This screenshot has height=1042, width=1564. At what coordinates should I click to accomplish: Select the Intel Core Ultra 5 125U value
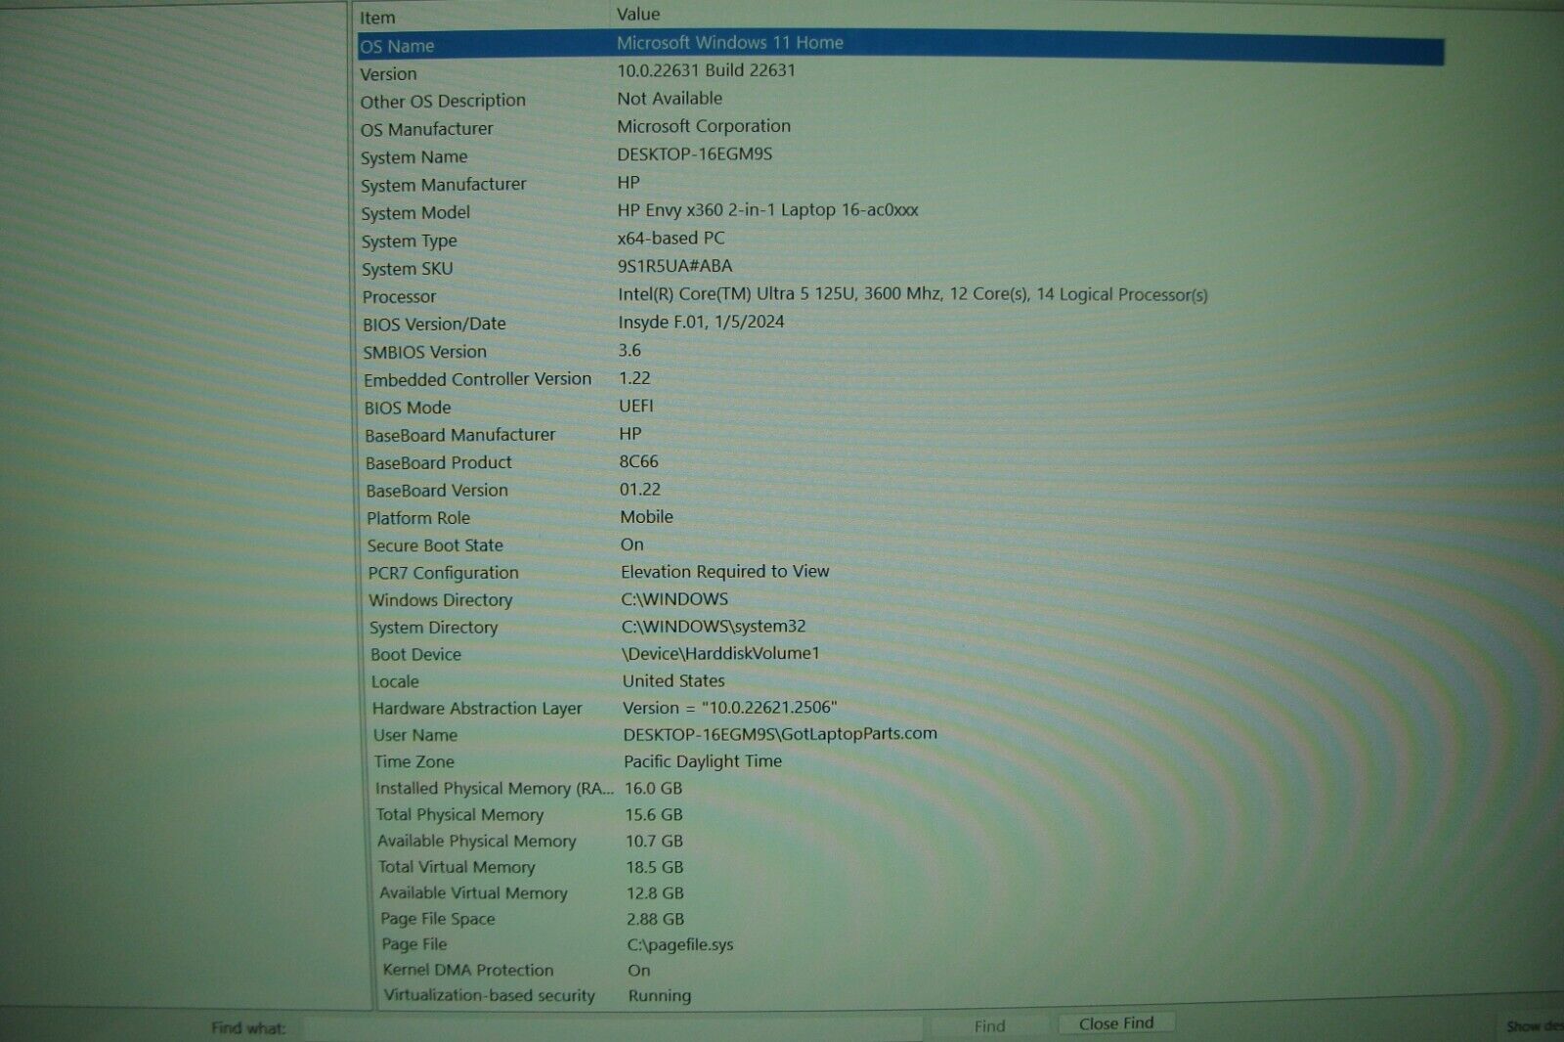point(913,294)
